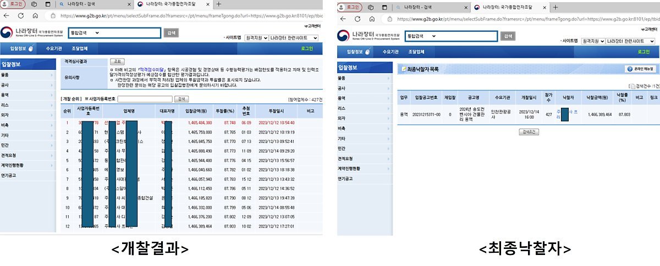The width and height of the screenshot is (660, 266).
Task: Open the 통합검색 dropdown in the left window
Action: (86, 33)
